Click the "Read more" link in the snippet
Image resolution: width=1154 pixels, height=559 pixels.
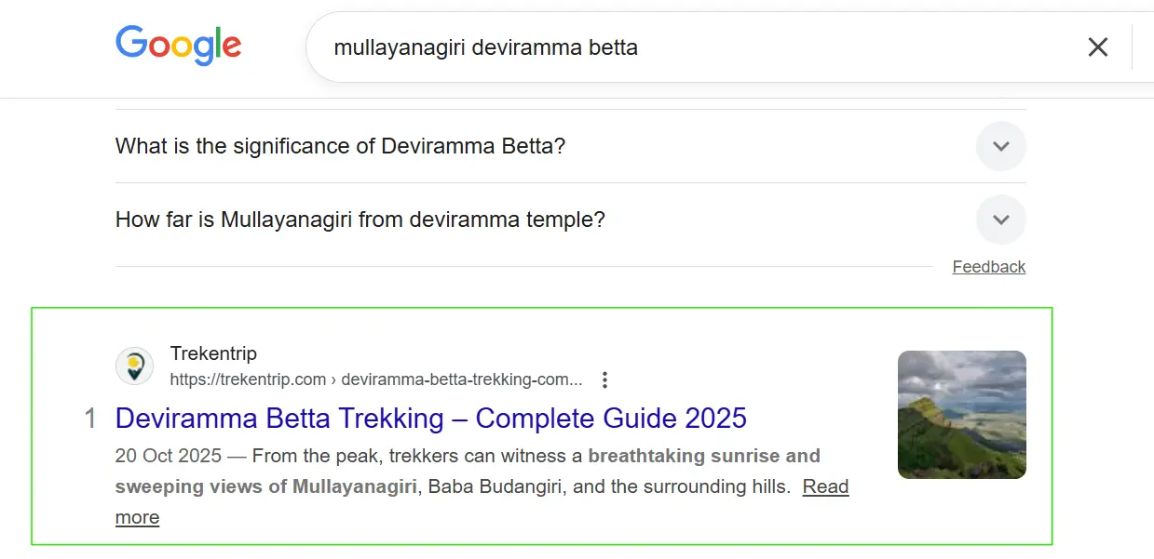coord(825,486)
